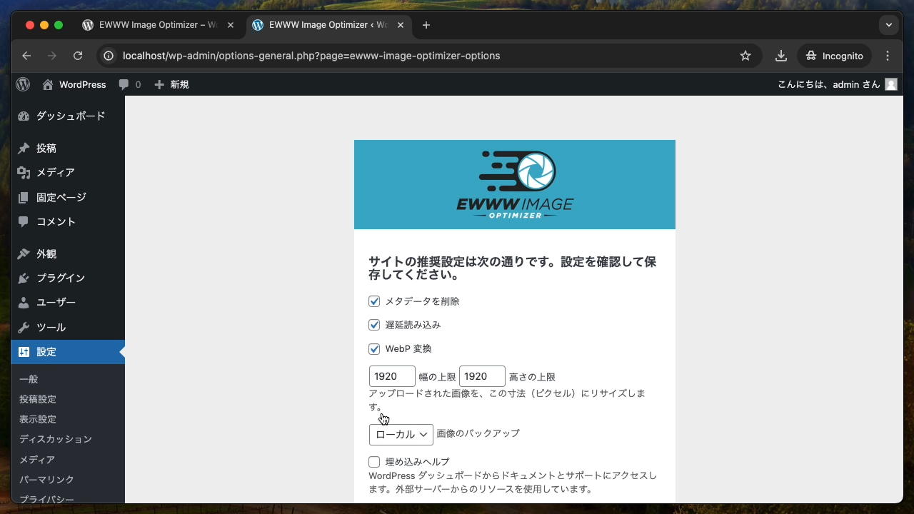Click こんにちは、admin さん account text
Image resolution: width=914 pixels, height=514 pixels.
pyautogui.click(x=828, y=84)
